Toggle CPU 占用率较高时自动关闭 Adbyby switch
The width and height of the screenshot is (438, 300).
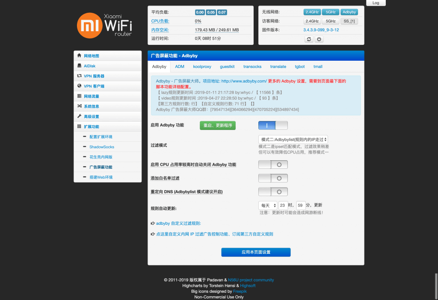point(273,165)
